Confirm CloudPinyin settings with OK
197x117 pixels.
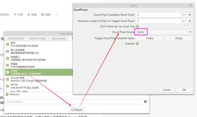click(184, 90)
